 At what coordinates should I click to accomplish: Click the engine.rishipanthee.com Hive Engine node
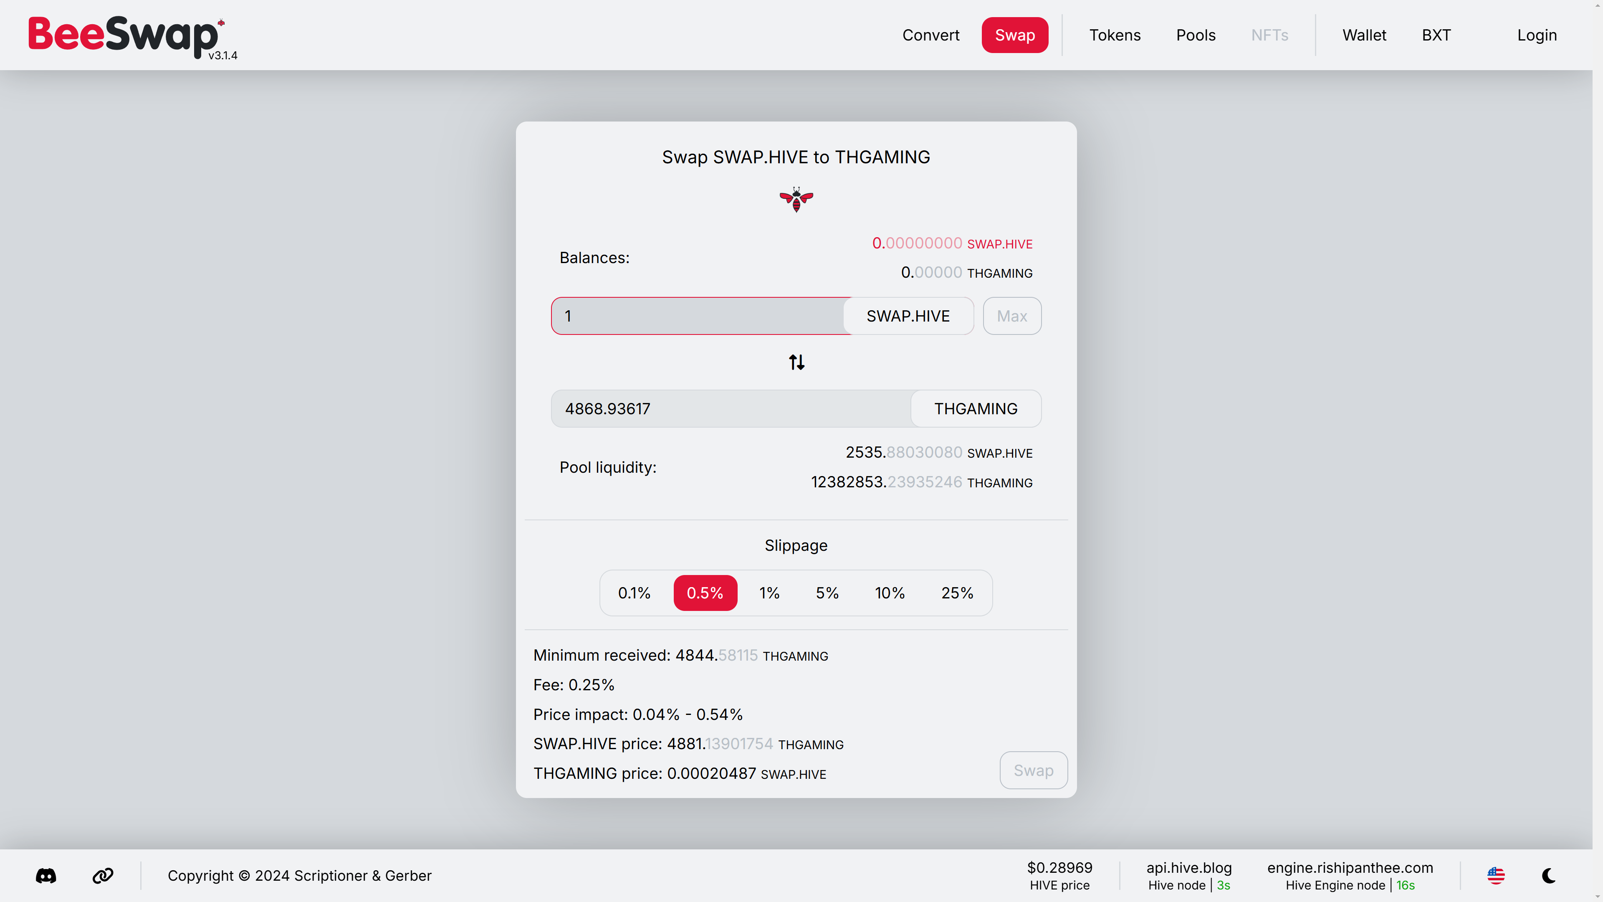click(1350, 876)
